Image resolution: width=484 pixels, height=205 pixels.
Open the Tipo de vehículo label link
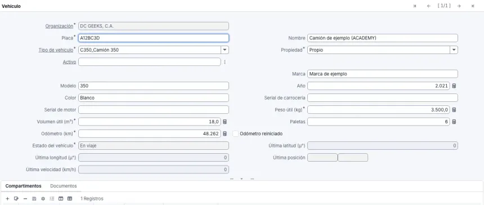coord(56,50)
